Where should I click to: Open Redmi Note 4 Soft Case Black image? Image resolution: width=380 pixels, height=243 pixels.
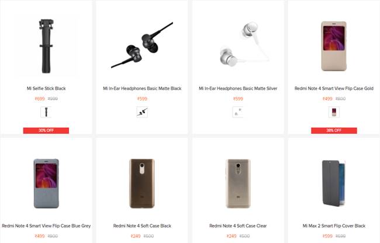tap(142, 183)
